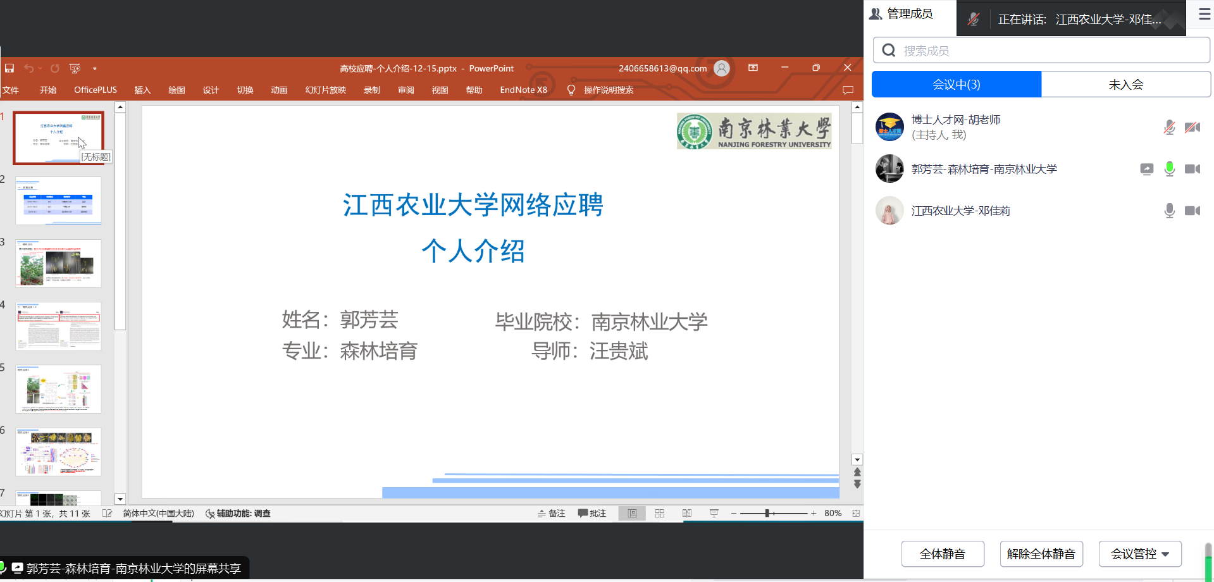Switch to Reading view icon
The width and height of the screenshot is (1214, 582).
(687, 514)
